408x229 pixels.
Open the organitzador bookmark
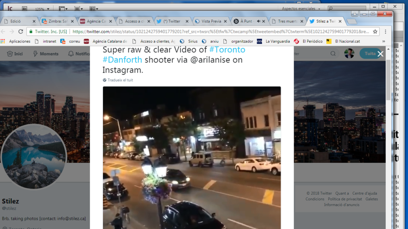pos(239,41)
